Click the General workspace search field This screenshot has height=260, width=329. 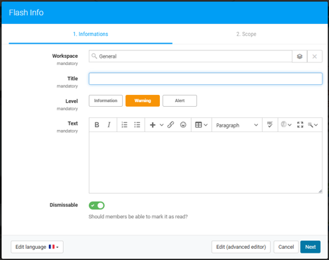[x=190, y=56]
